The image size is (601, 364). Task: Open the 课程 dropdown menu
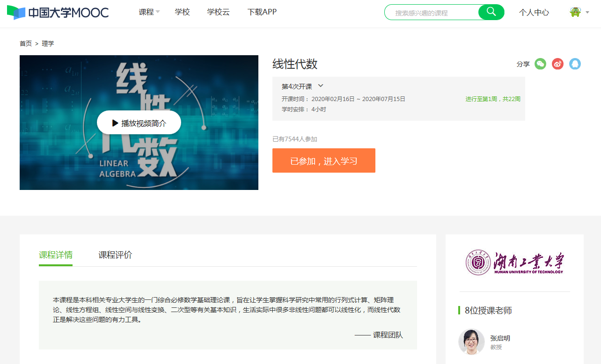point(149,12)
